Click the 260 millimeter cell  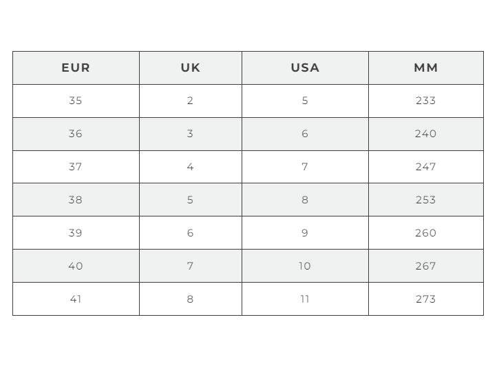[x=425, y=233]
